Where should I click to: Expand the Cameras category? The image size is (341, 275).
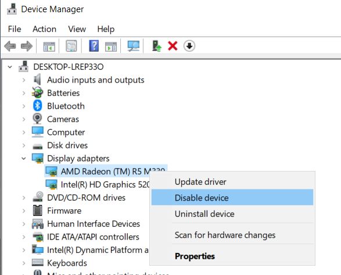(x=24, y=119)
